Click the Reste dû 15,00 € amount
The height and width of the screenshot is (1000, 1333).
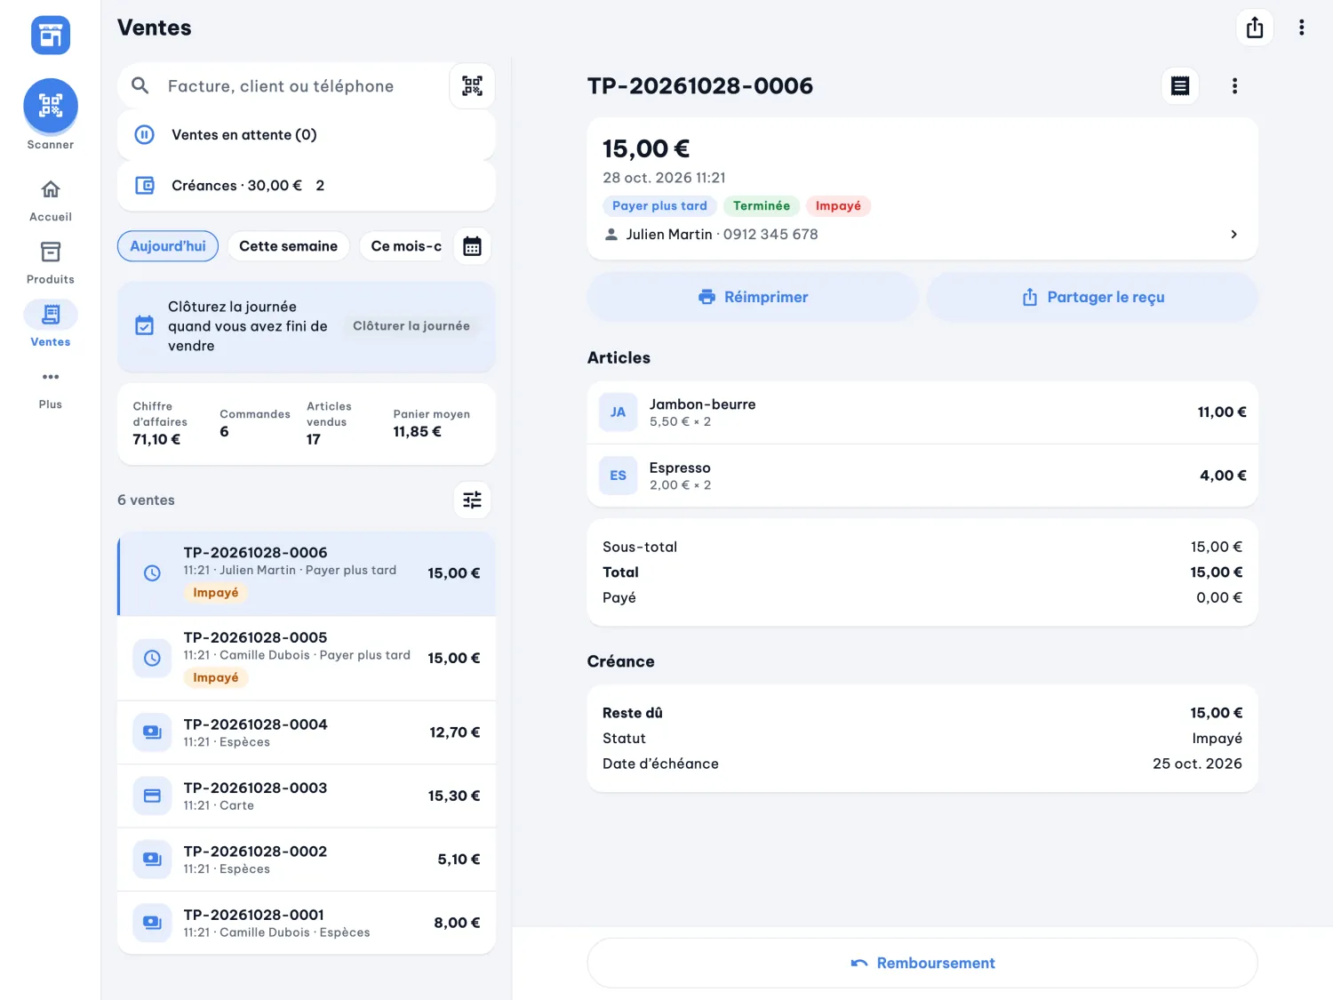(1216, 713)
